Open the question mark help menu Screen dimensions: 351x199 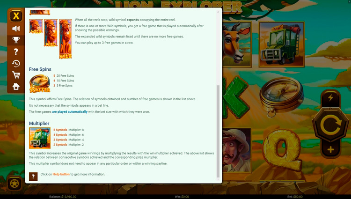(16, 52)
